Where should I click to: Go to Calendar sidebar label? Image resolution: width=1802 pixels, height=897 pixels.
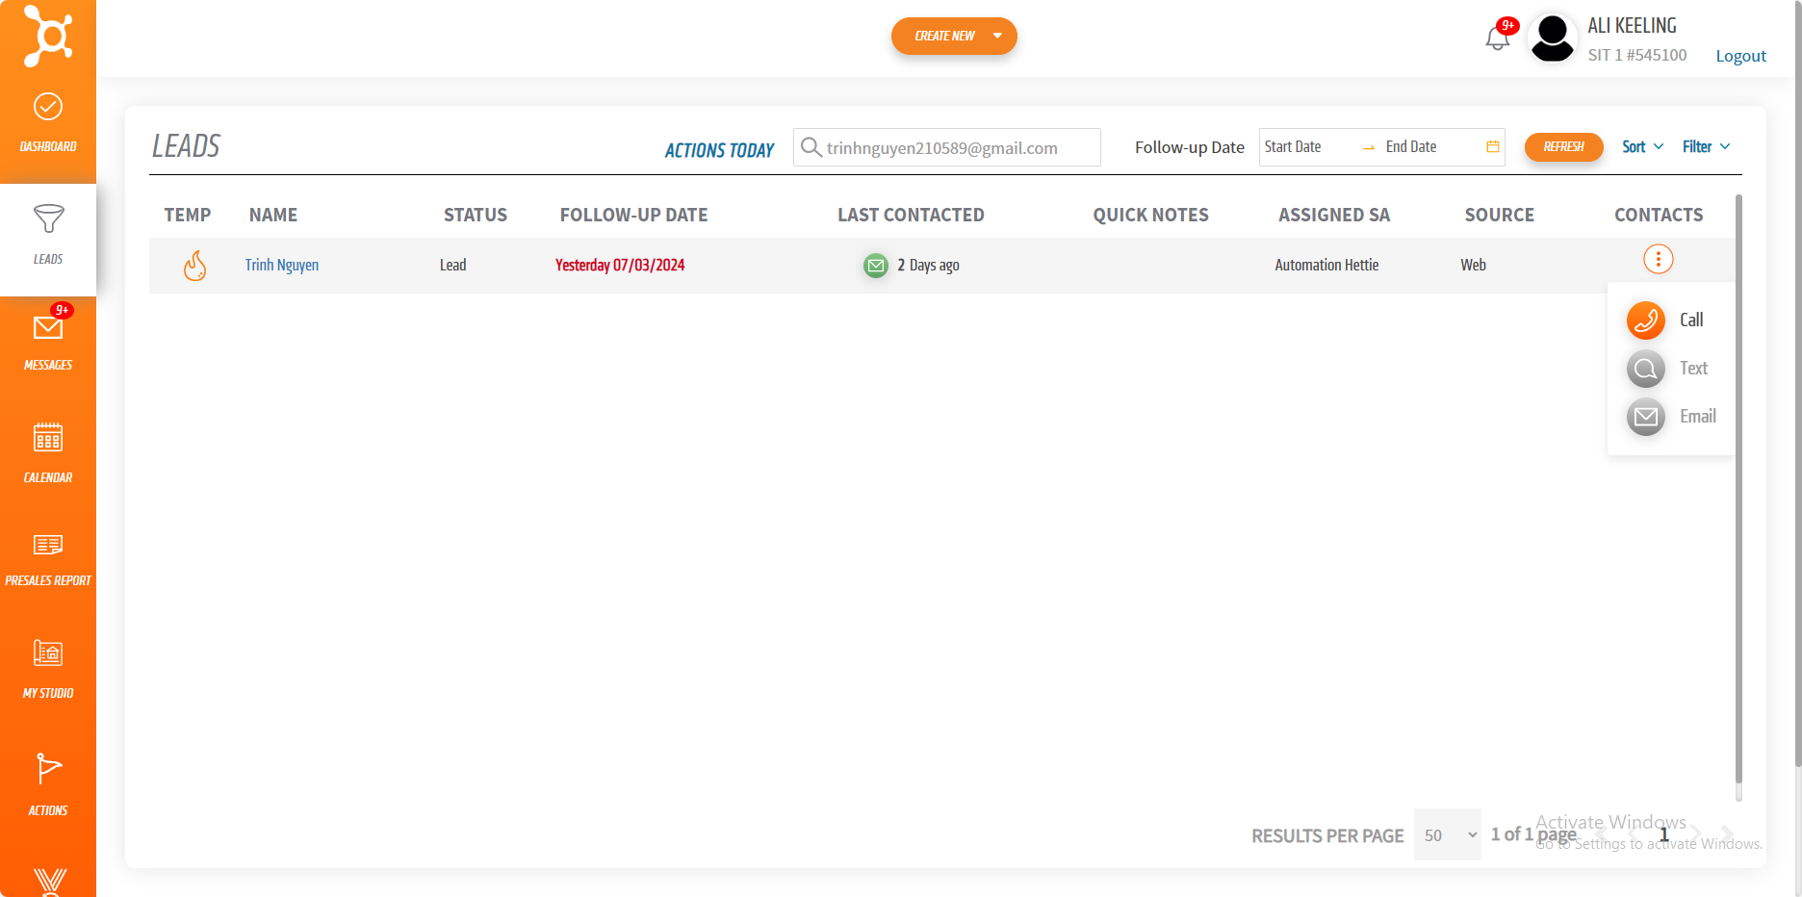pyautogui.click(x=48, y=477)
